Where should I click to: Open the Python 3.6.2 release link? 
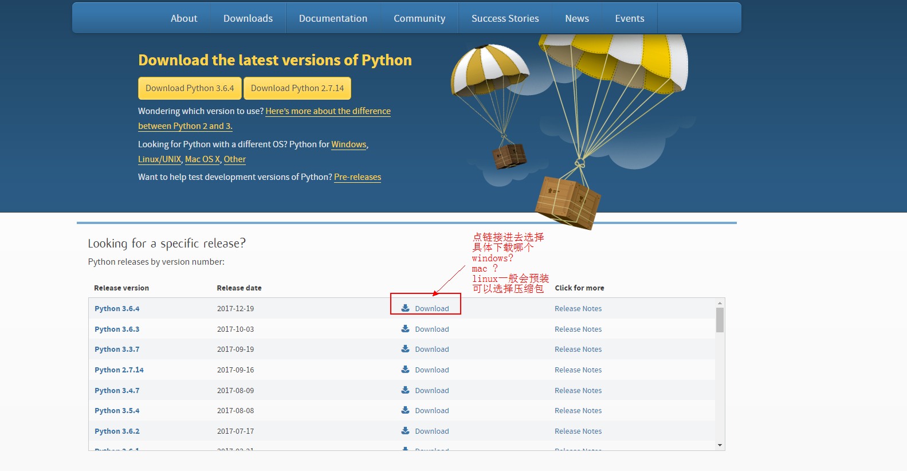click(117, 431)
